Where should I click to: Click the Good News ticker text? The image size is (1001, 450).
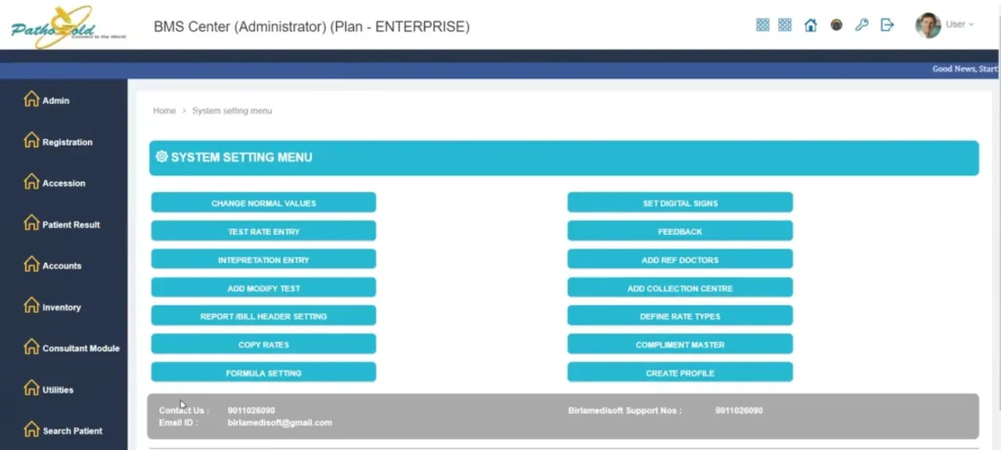967,69
